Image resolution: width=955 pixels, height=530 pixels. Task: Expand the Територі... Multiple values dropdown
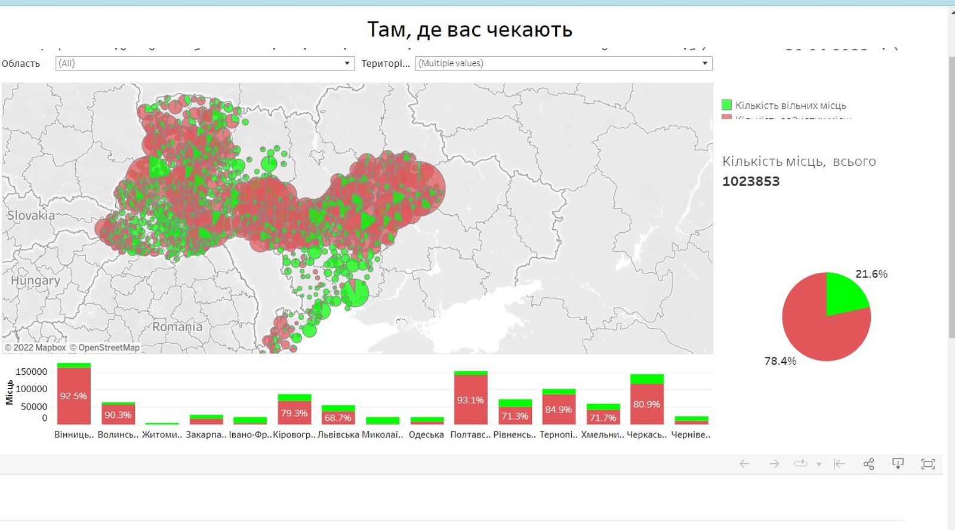pos(704,63)
